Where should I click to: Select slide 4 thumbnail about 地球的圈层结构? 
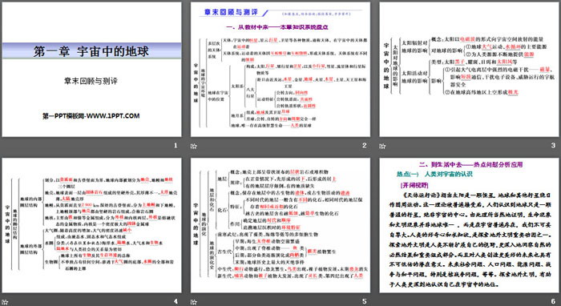pyautogui.click(x=91, y=226)
